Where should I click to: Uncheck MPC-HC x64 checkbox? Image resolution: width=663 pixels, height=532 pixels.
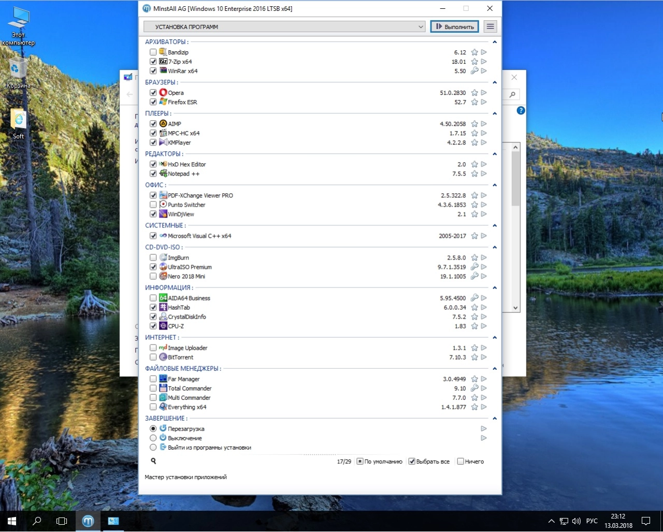153,133
